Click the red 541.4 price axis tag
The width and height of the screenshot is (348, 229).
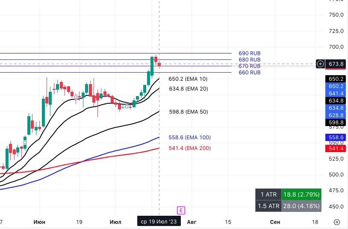click(x=336, y=148)
